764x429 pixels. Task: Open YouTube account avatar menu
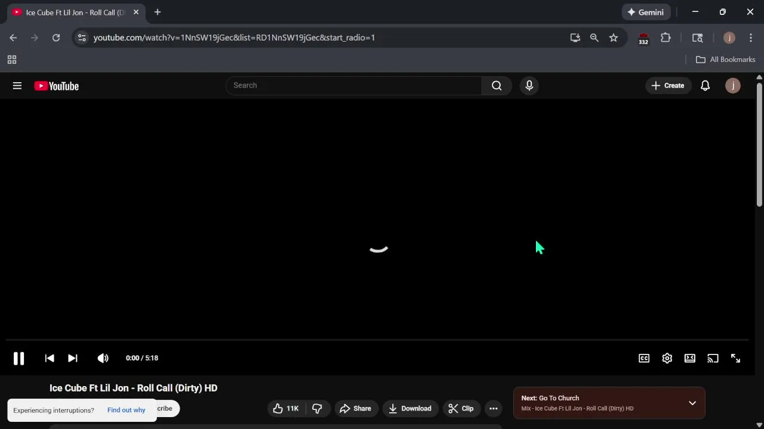(733, 86)
